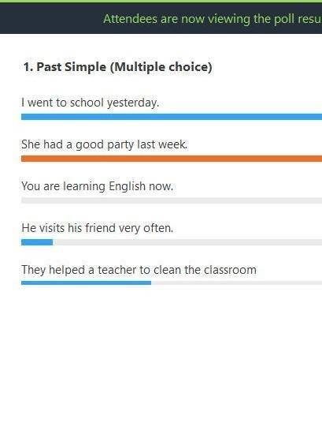
Task: Click empty gray bar under "You are learning English"
Action: pyautogui.click(x=172, y=200)
